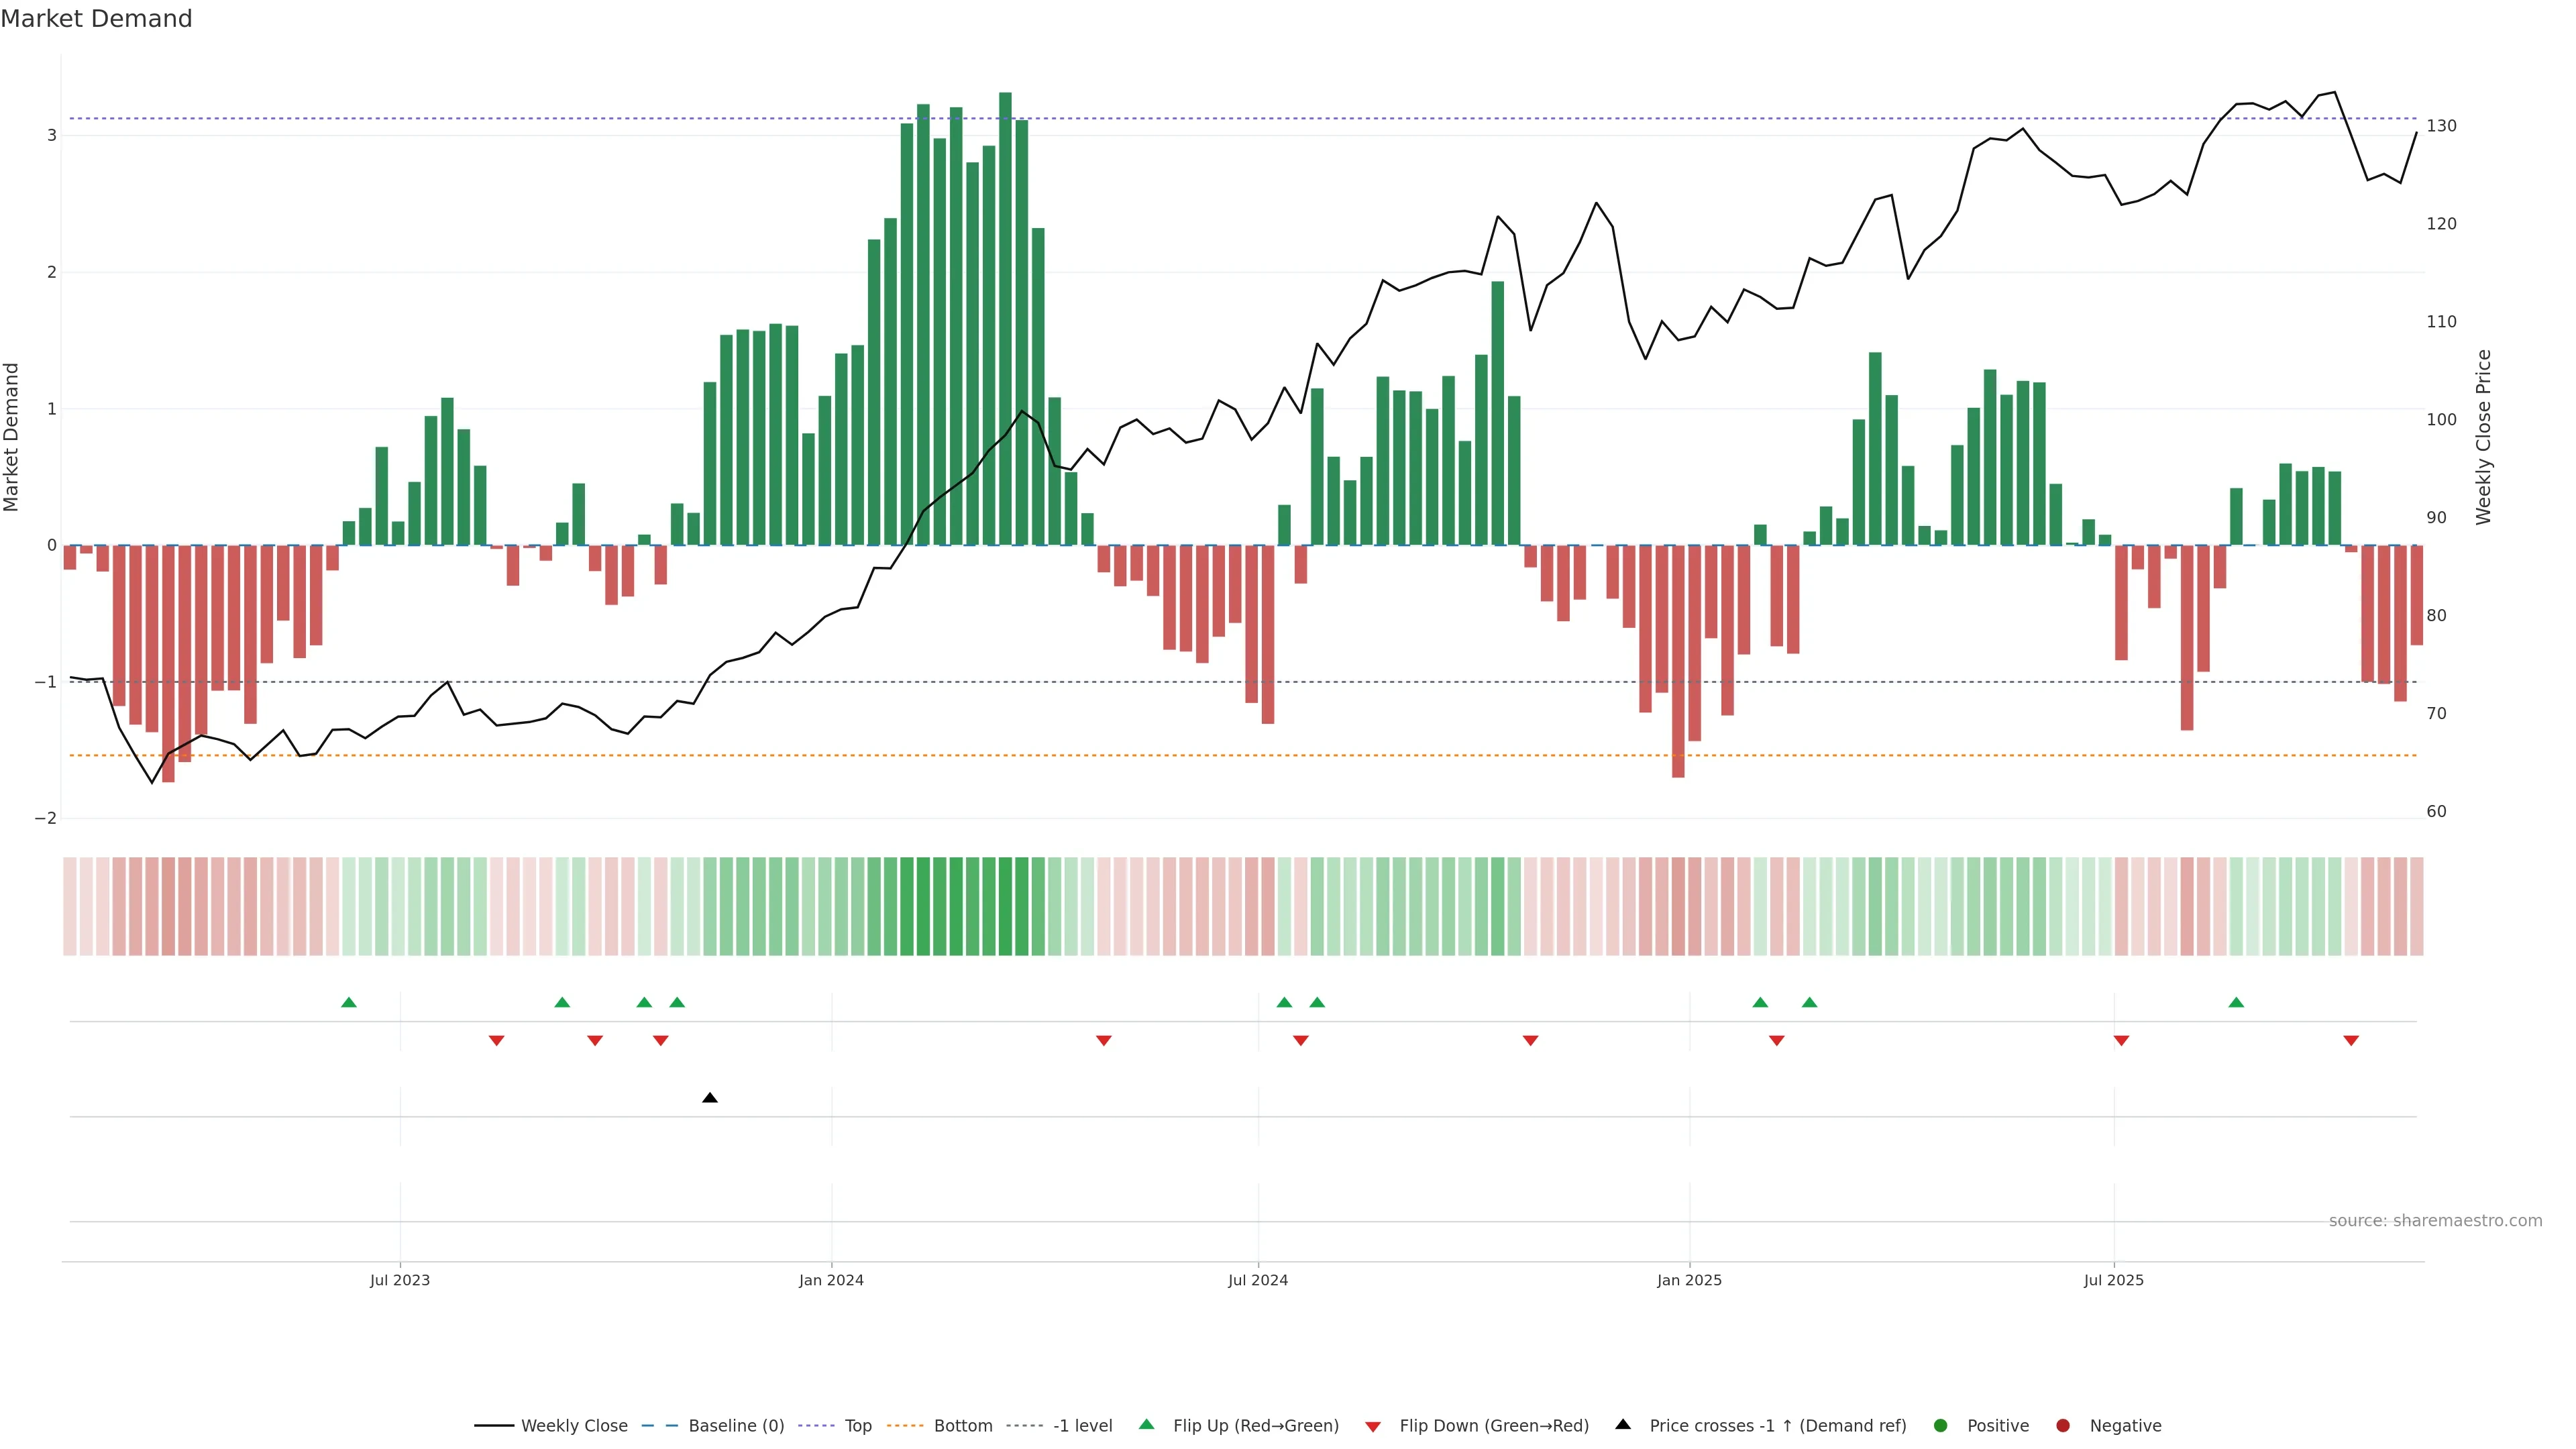Image resolution: width=2576 pixels, height=1449 pixels.
Task: Click the -1 level legend item
Action: tap(1082, 1426)
